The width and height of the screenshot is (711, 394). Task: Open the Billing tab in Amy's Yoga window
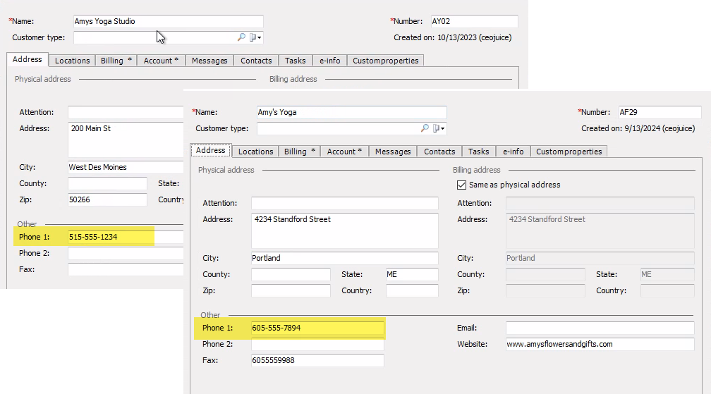(299, 152)
